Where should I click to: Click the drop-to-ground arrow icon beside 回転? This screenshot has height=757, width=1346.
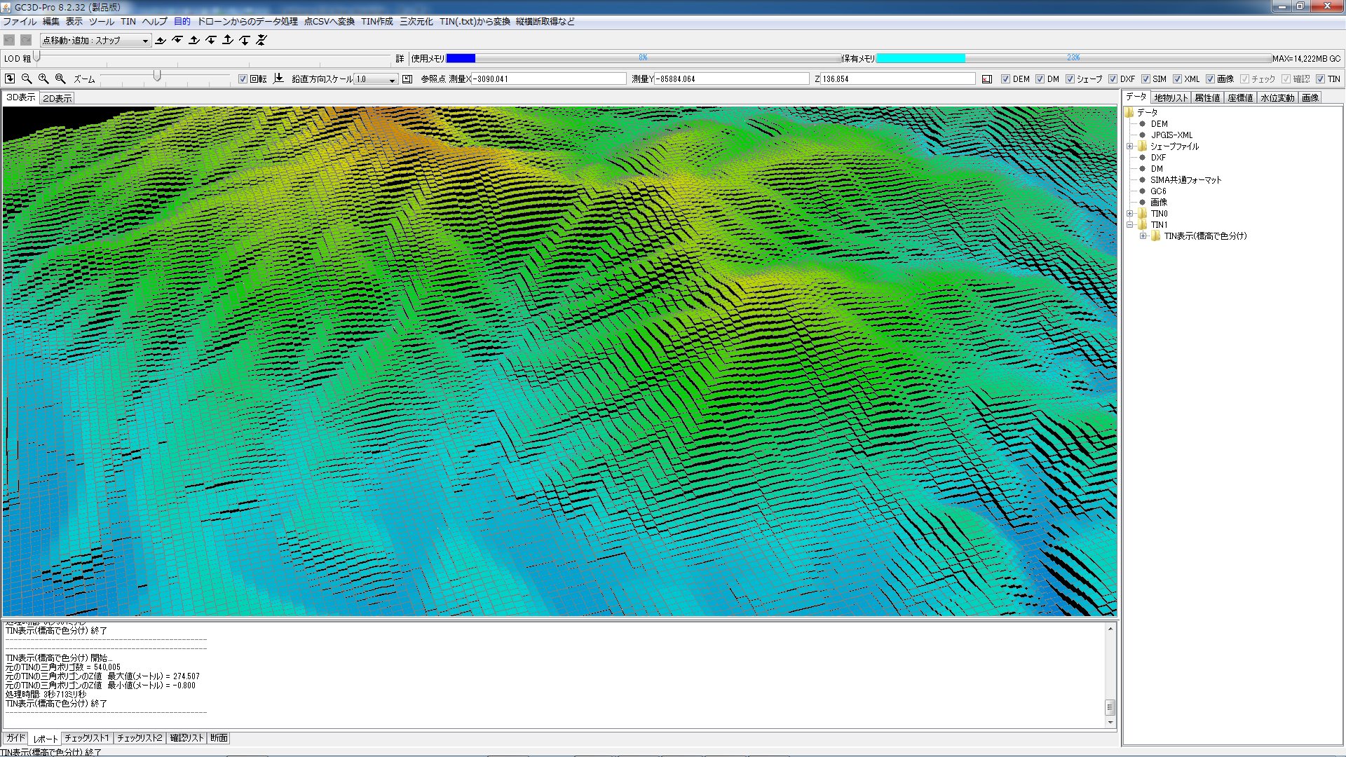pos(278,79)
